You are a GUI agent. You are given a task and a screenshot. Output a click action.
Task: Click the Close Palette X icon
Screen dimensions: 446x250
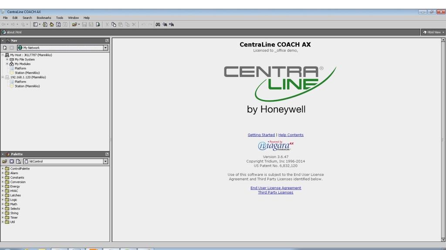tap(12, 161)
